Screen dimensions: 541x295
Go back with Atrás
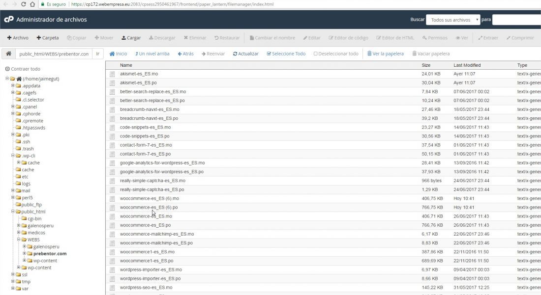[185, 54]
